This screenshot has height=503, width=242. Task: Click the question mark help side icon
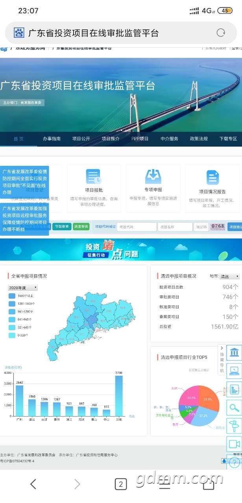pyautogui.click(x=234, y=463)
